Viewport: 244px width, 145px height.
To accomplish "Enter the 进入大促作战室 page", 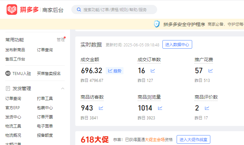I will pyautogui.click(x=193, y=139).
